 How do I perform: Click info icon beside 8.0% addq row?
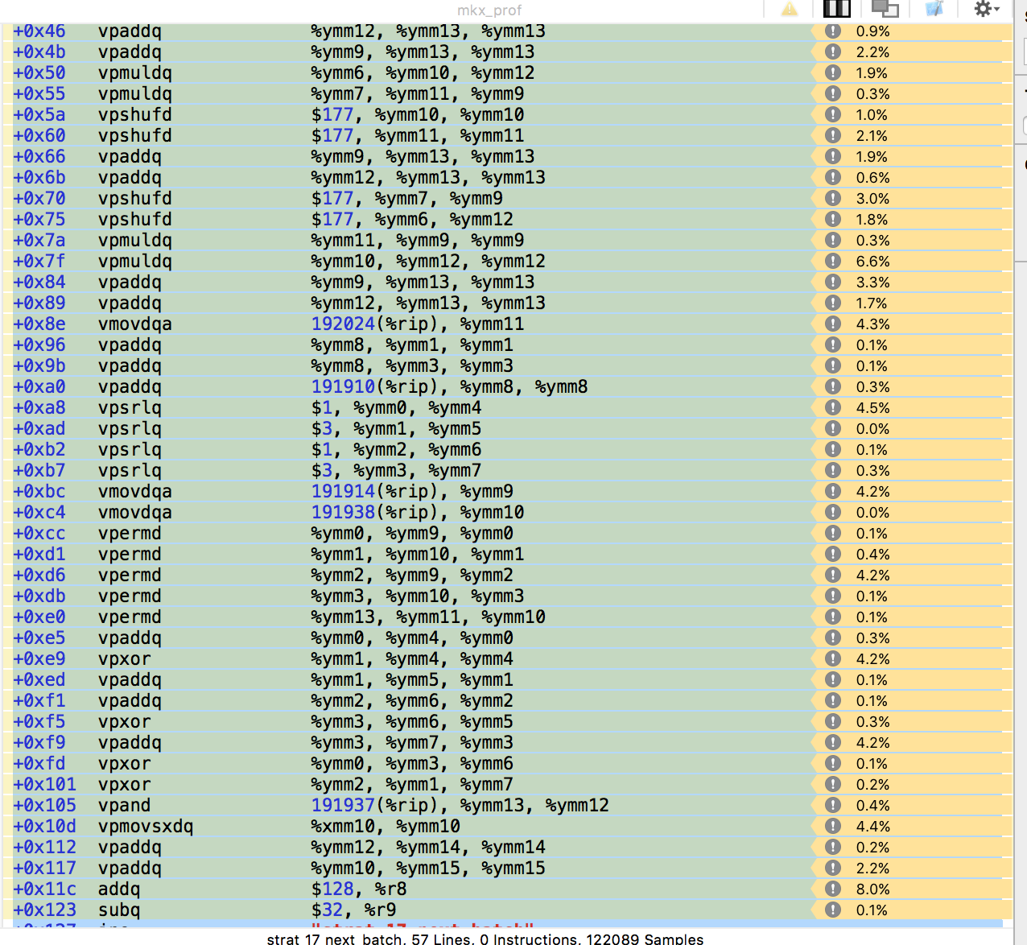(x=833, y=889)
